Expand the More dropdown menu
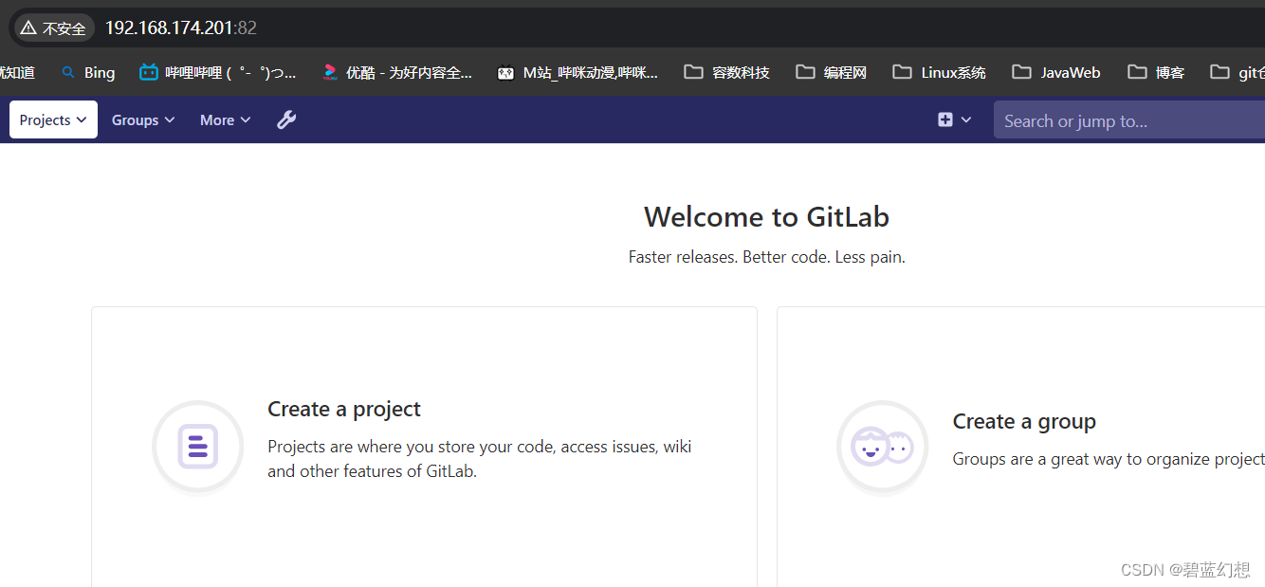Screen dimensions: 1265x587 click(225, 119)
